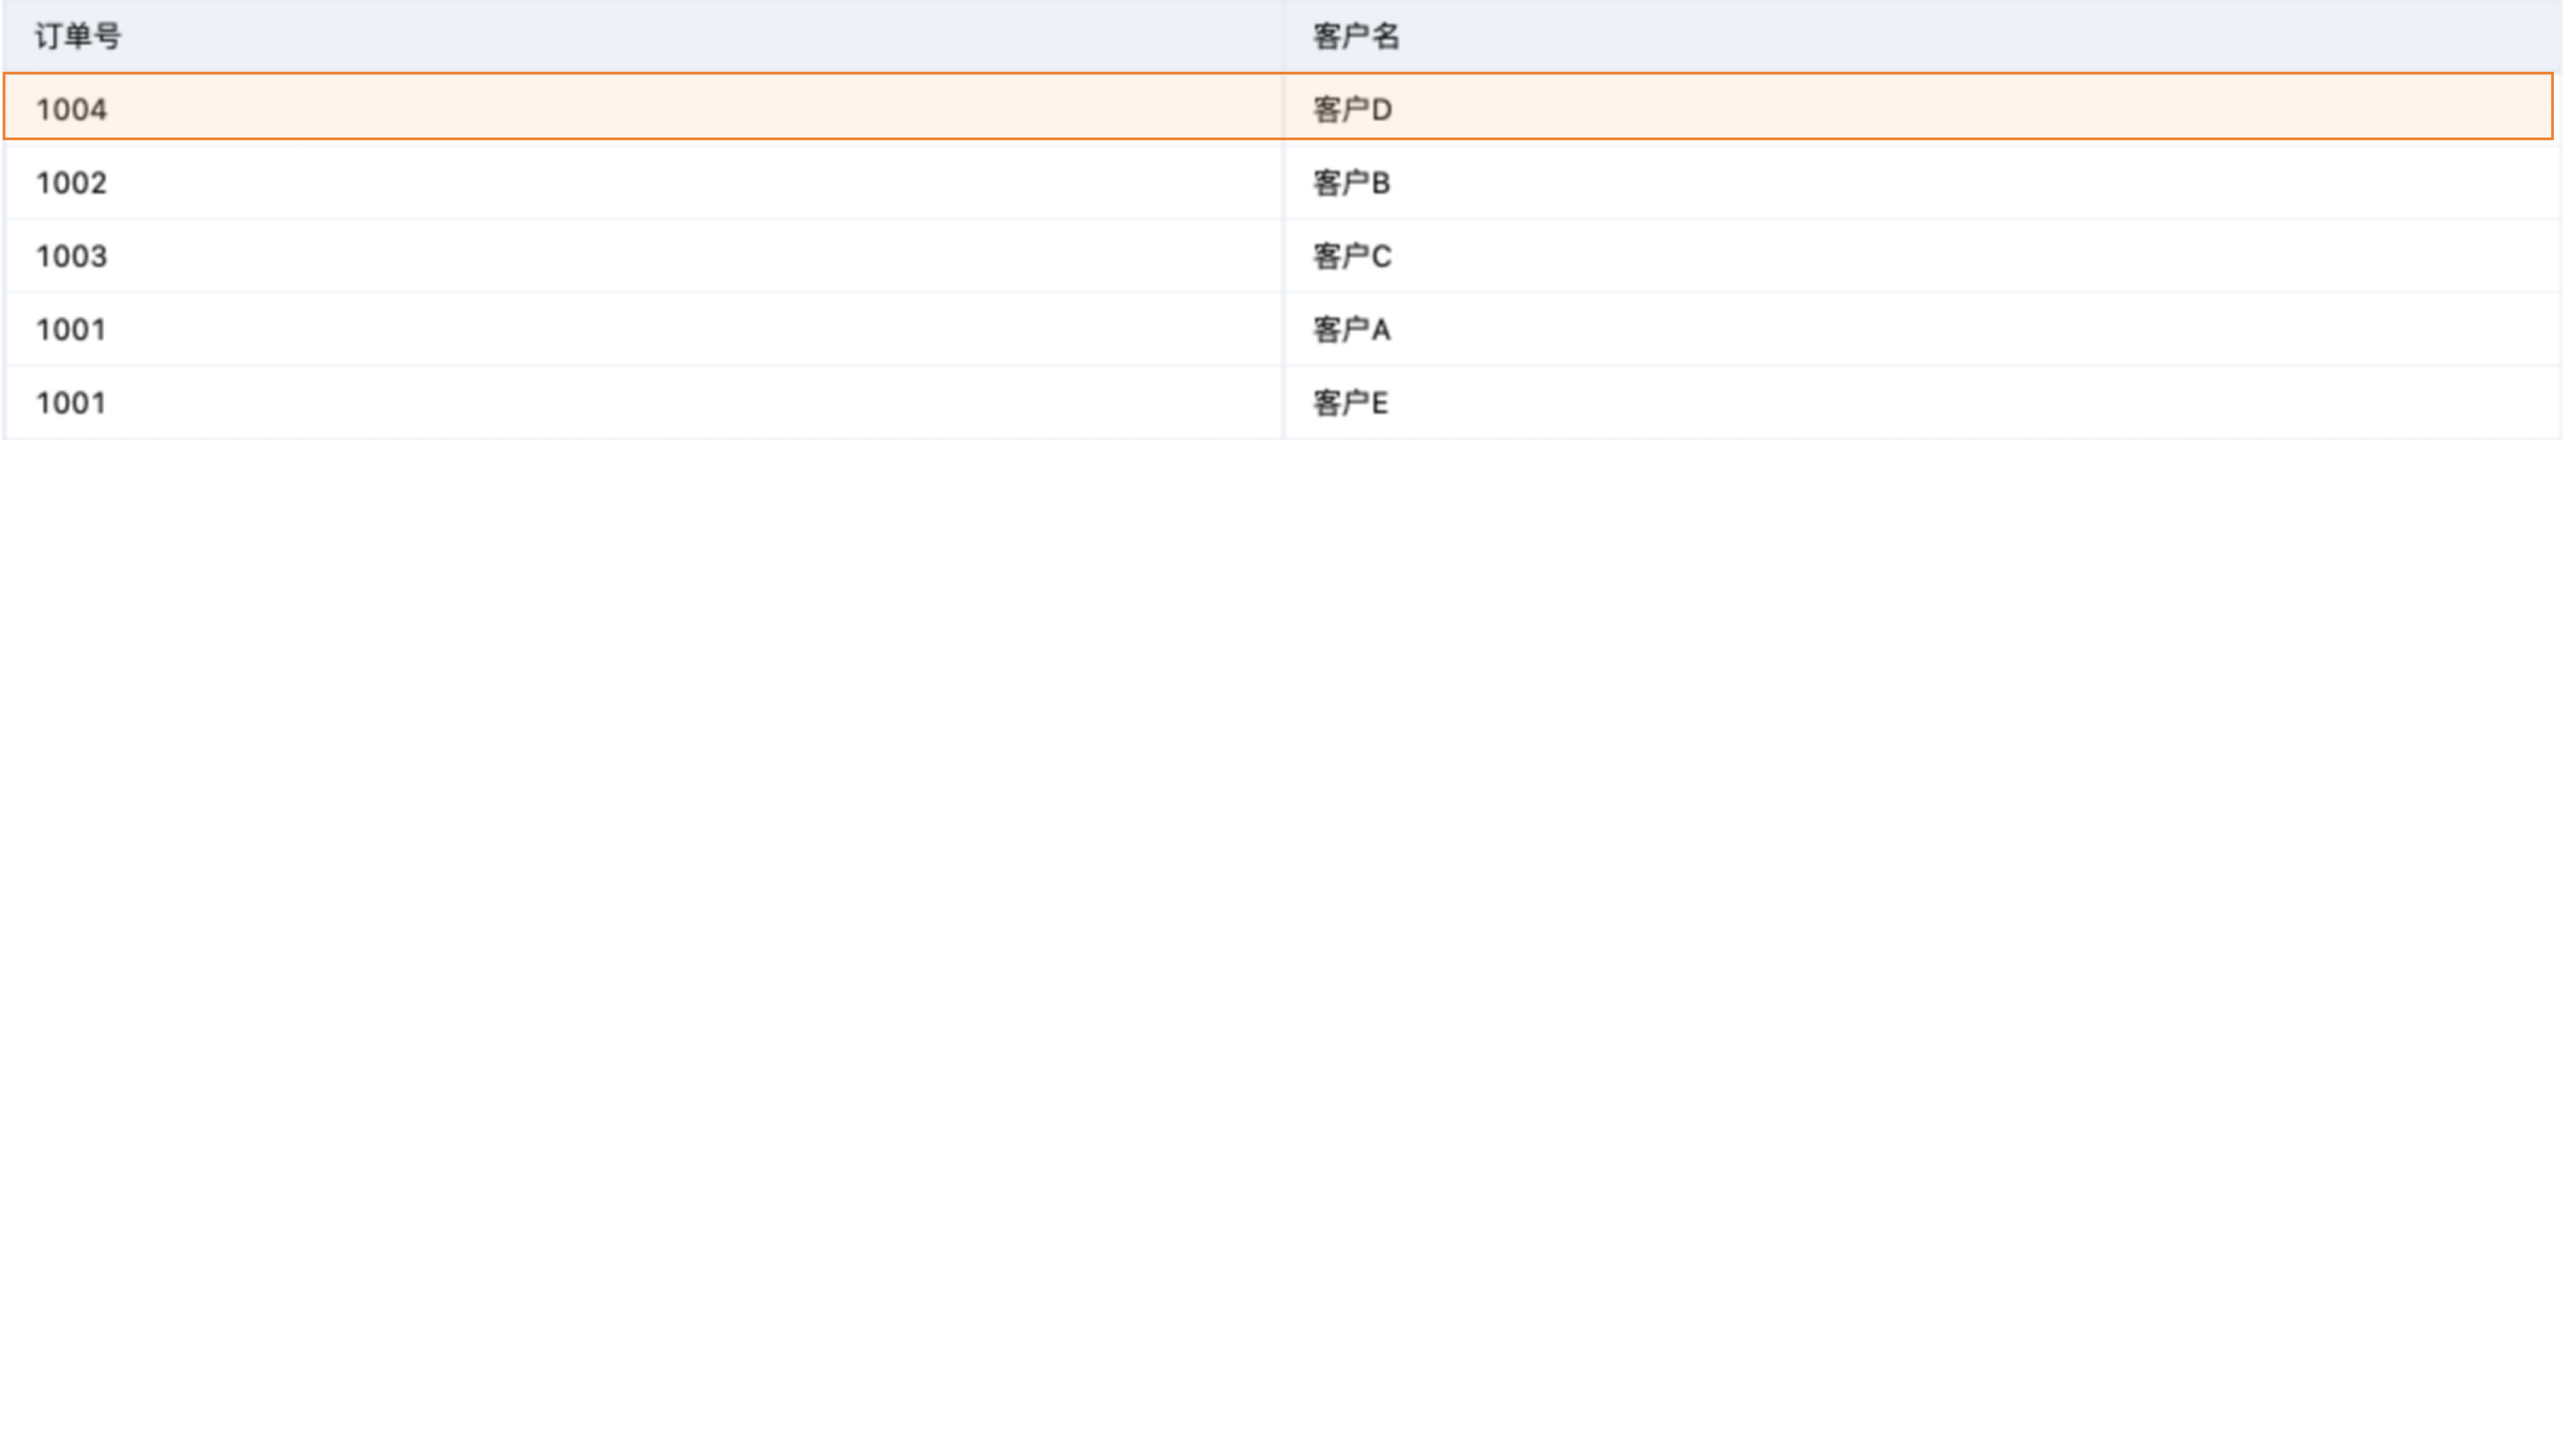Click the 客户B cell

tap(1922, 182)
